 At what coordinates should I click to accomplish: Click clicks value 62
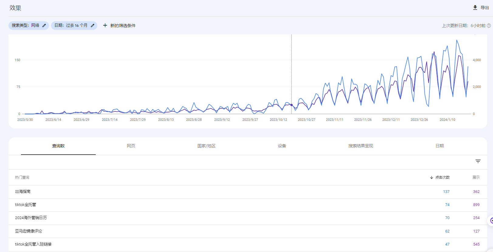(x=447, y=231)
